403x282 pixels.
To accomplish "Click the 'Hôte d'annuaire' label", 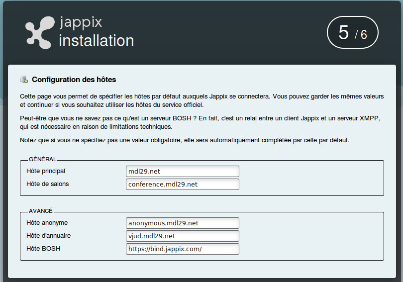I will tap(49, 235).
